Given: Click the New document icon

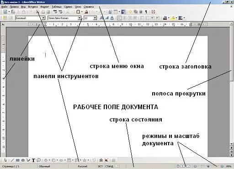Looking at the screenshot, I should [5, 12].
